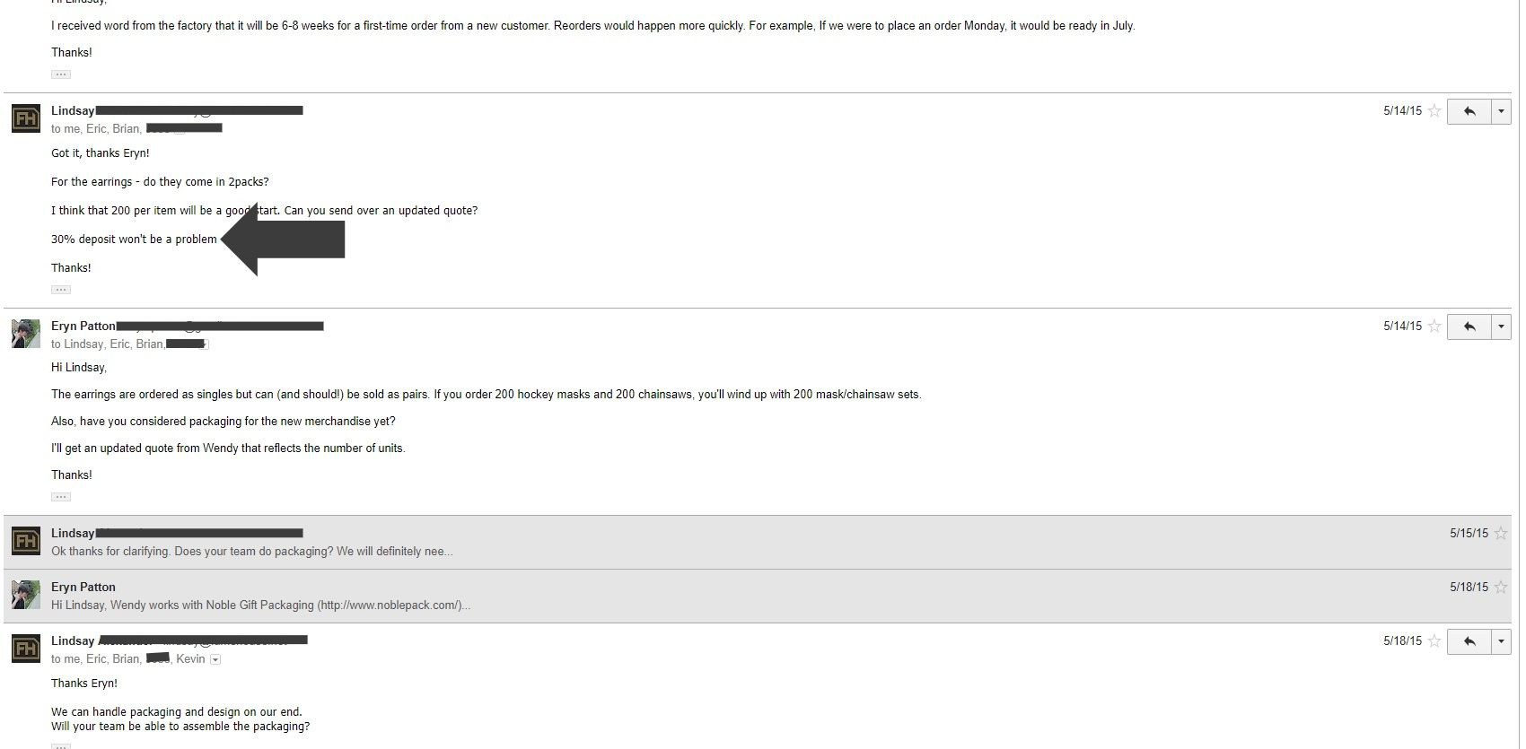Star Eryn Patton's 5/14/15 earrings reply
The width and height of the screenshot is (1526, 749).
[1434, 327]
